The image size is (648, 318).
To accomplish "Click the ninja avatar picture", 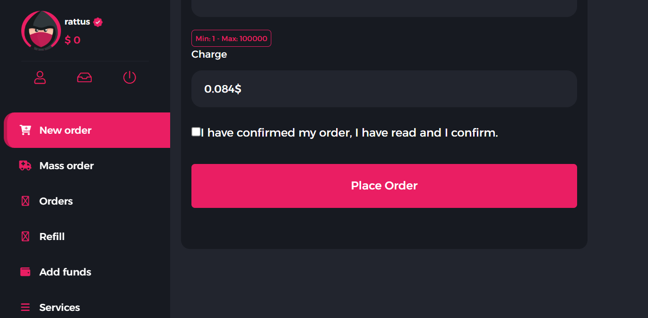I will coord(41,31).
